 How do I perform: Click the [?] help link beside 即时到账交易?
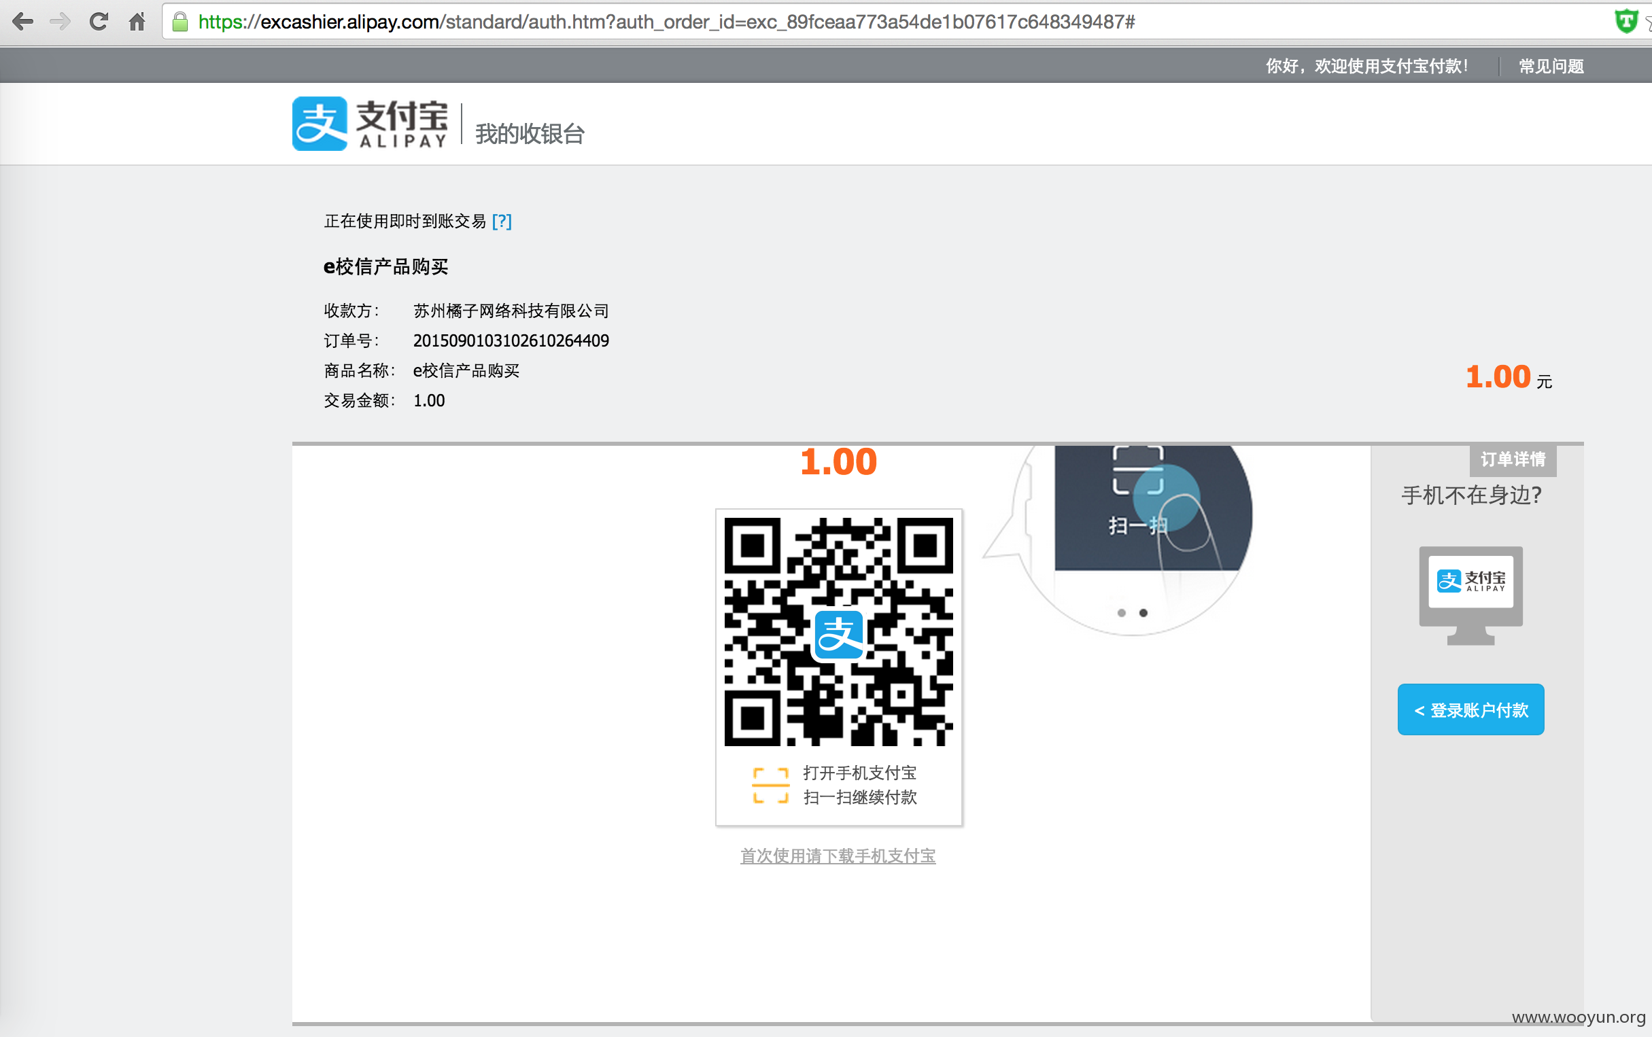tap(502, 221)
